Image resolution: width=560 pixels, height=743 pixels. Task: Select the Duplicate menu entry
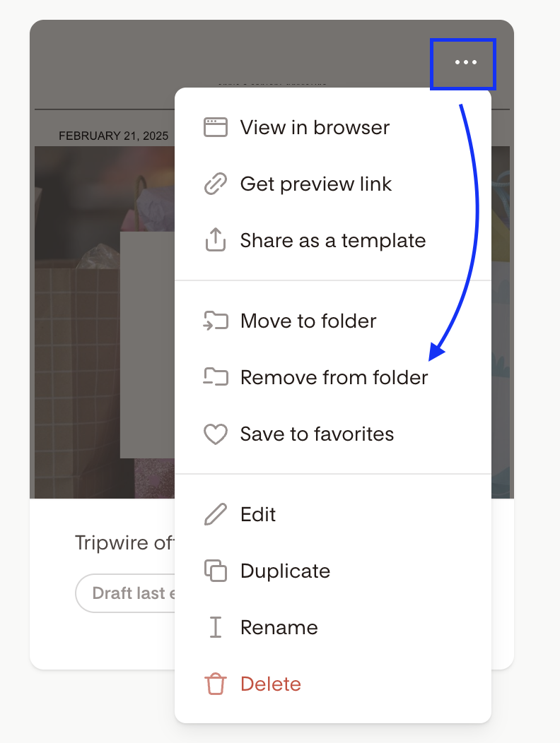pyautogui.click(x=285, y=571)
